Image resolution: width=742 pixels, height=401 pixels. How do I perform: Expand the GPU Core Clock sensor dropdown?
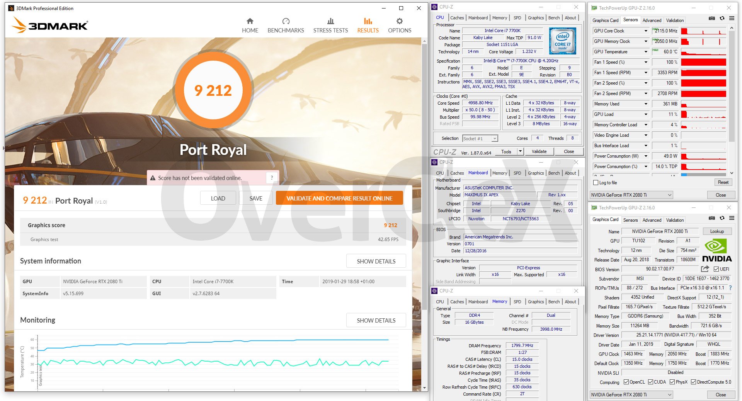click(645, 31)
